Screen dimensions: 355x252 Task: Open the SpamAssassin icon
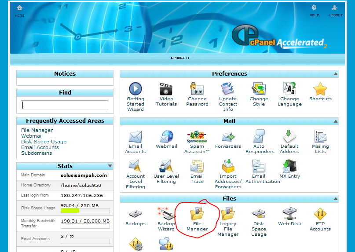point(197,136)
